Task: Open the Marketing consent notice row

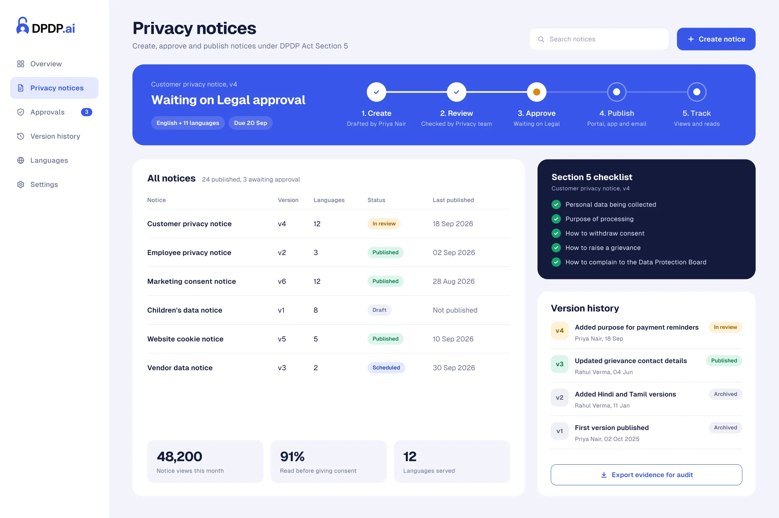Action: 329,281
